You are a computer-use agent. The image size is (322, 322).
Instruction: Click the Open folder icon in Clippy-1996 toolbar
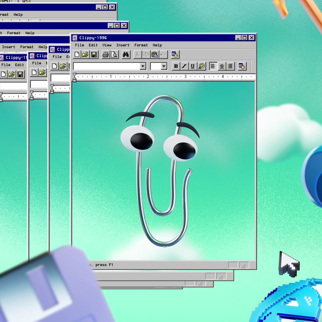pyautogui.click(x=86, y=55)
